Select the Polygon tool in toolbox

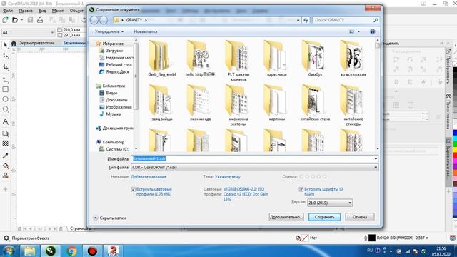(x=5, y=109)
